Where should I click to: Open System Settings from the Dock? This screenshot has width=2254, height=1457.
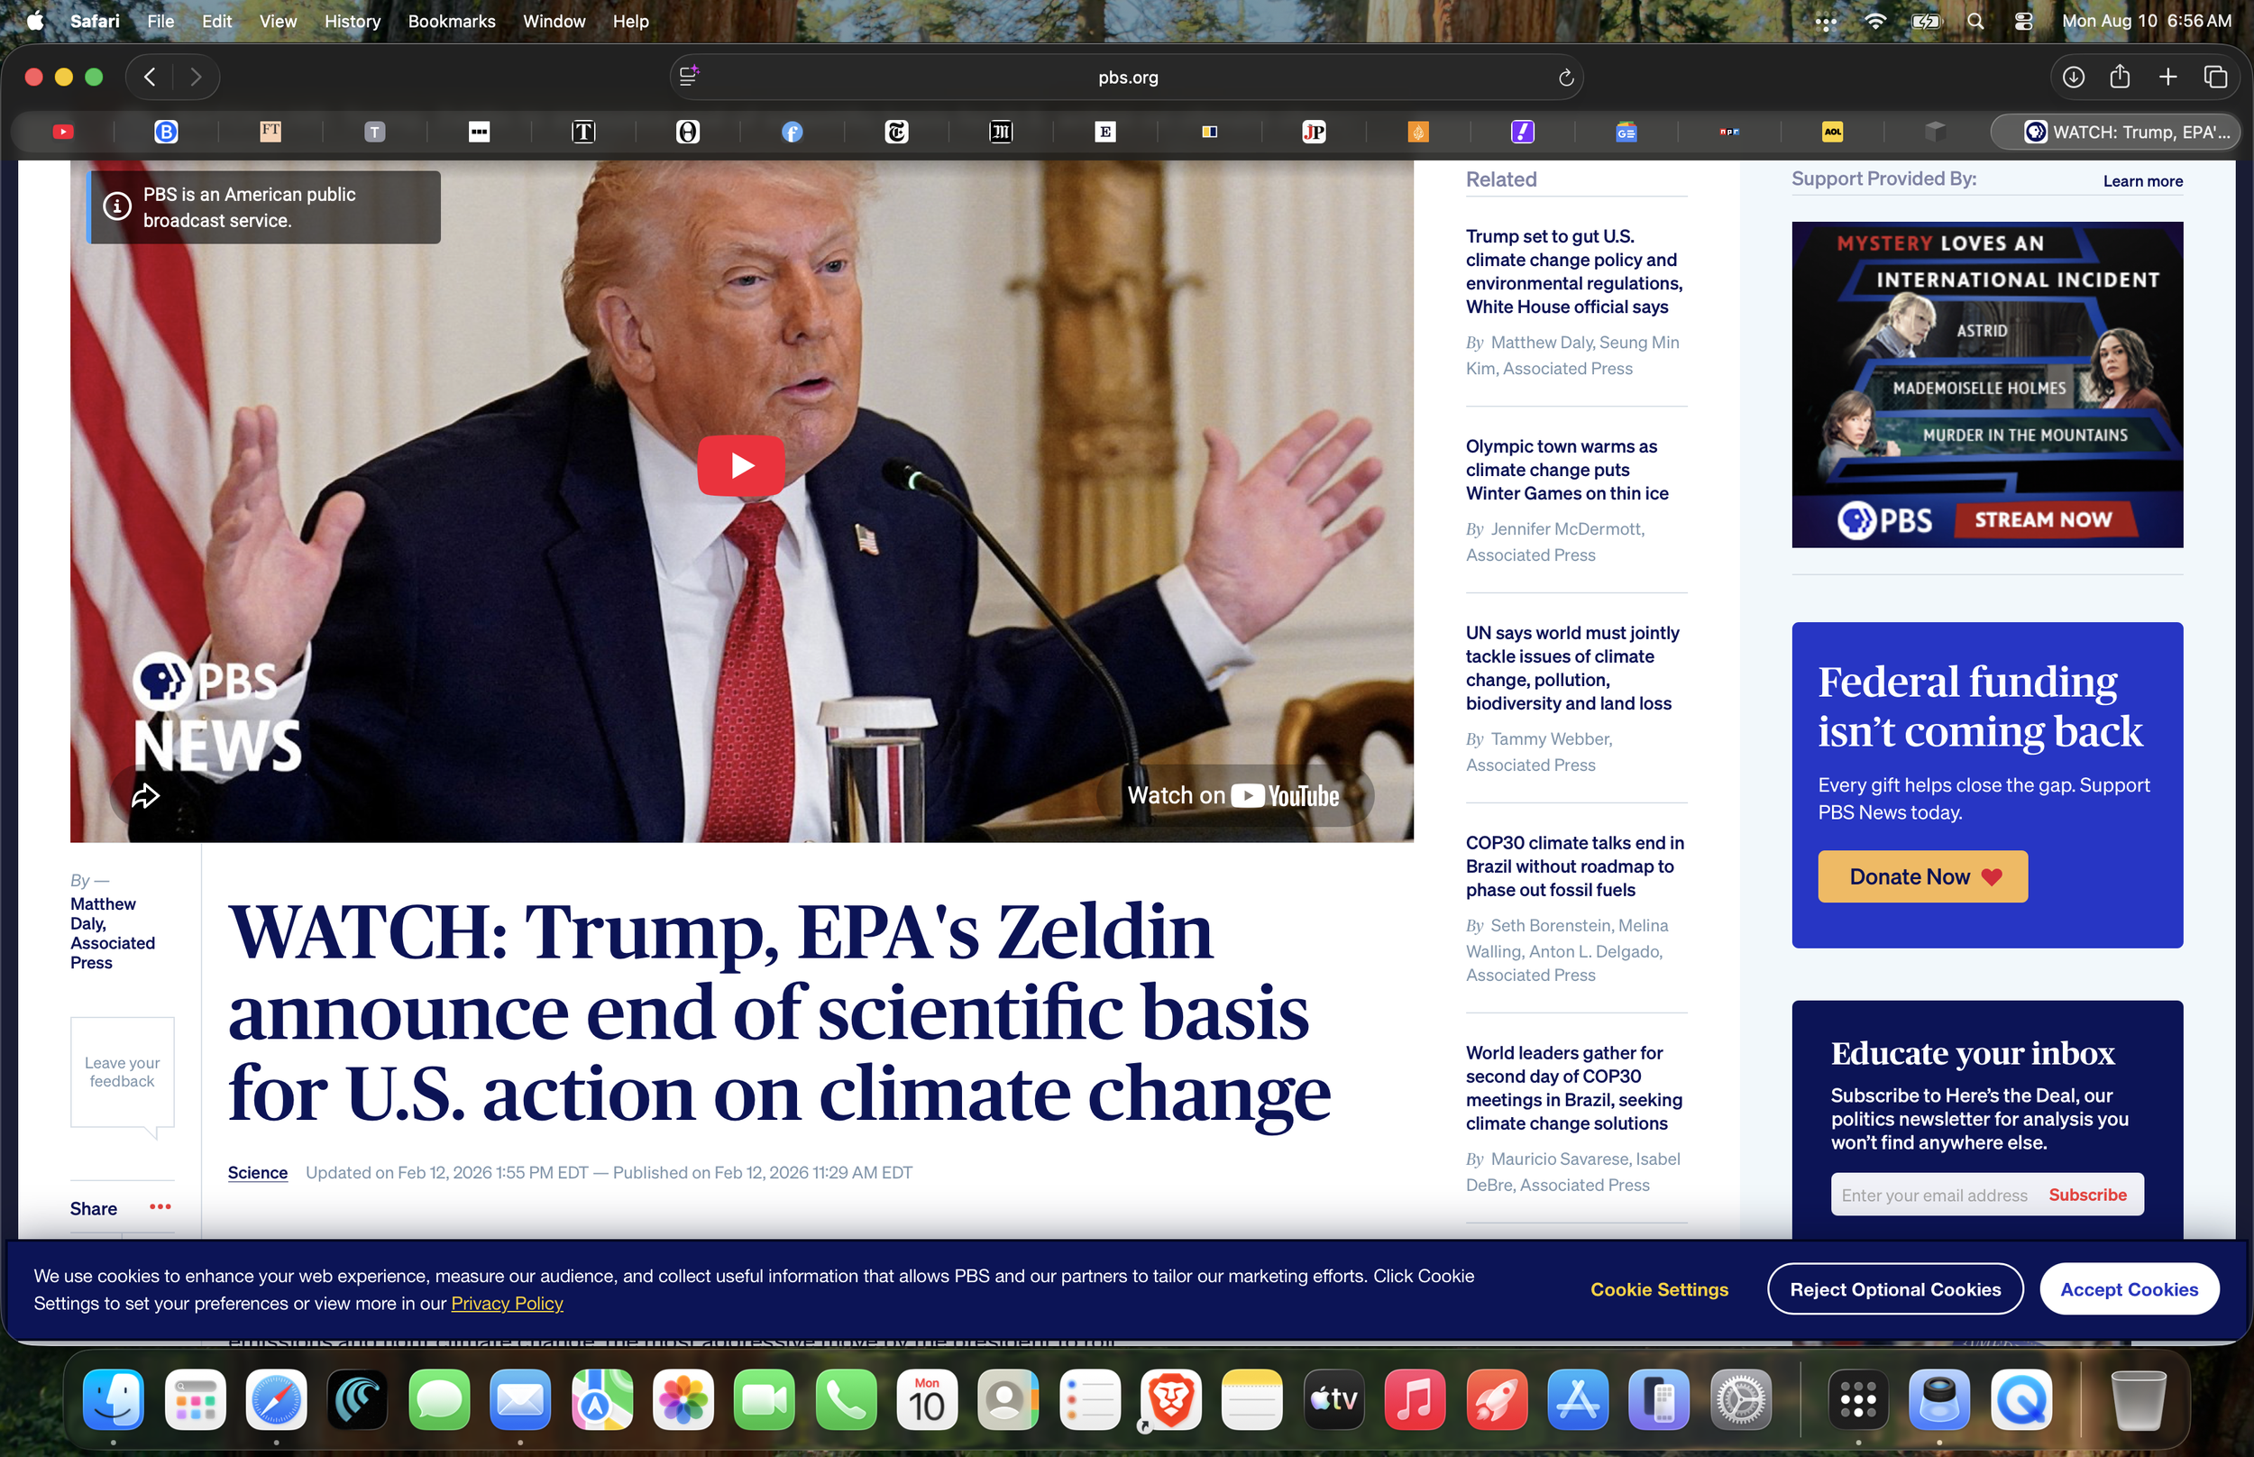(x=1739, y=1399)
